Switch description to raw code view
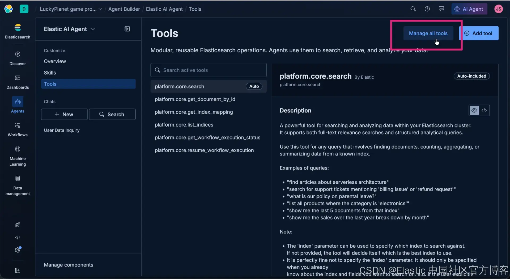510x279 pixels. tap(484, 111)
